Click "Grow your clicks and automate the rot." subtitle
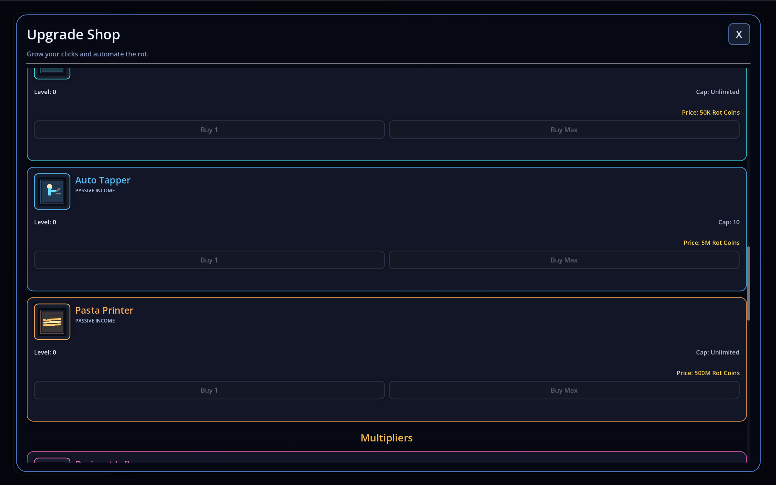Image resolution: width=776 pixels, height=485 pixels. [x=88, y=54]
